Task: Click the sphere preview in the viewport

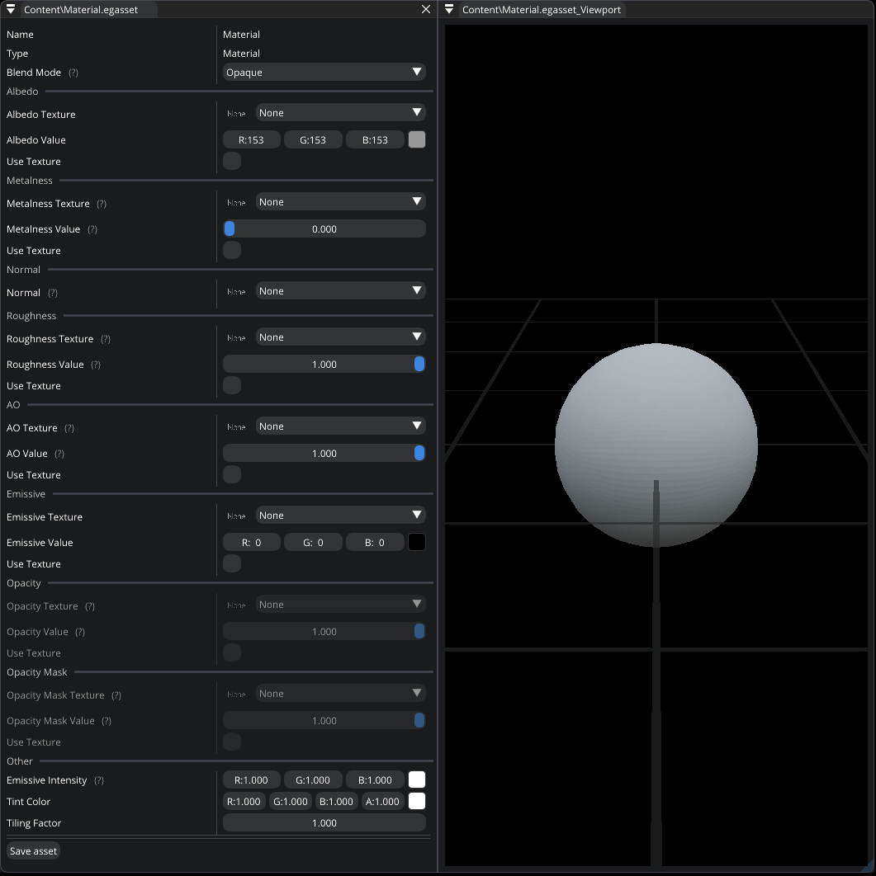Action: [656, 445]
